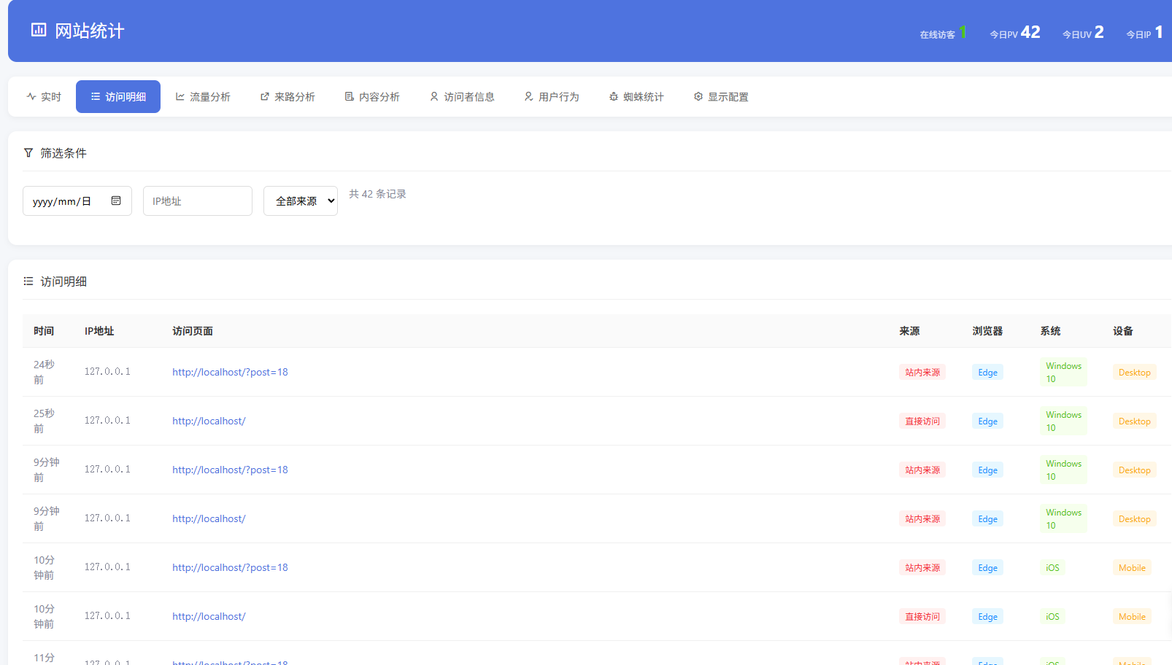The height and width of the screenshot is (665, 1172).
Task: Open first http://localhost/?post=18 link
Action: [230, 372]
